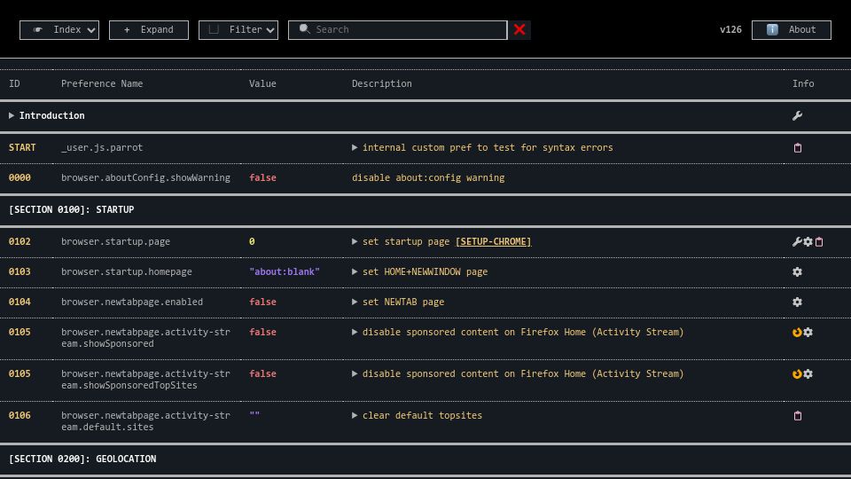The height and width of the screenshot is (479, 851).
Task: Click clipboard icon in START row
Action: click(x=797, y=148)
